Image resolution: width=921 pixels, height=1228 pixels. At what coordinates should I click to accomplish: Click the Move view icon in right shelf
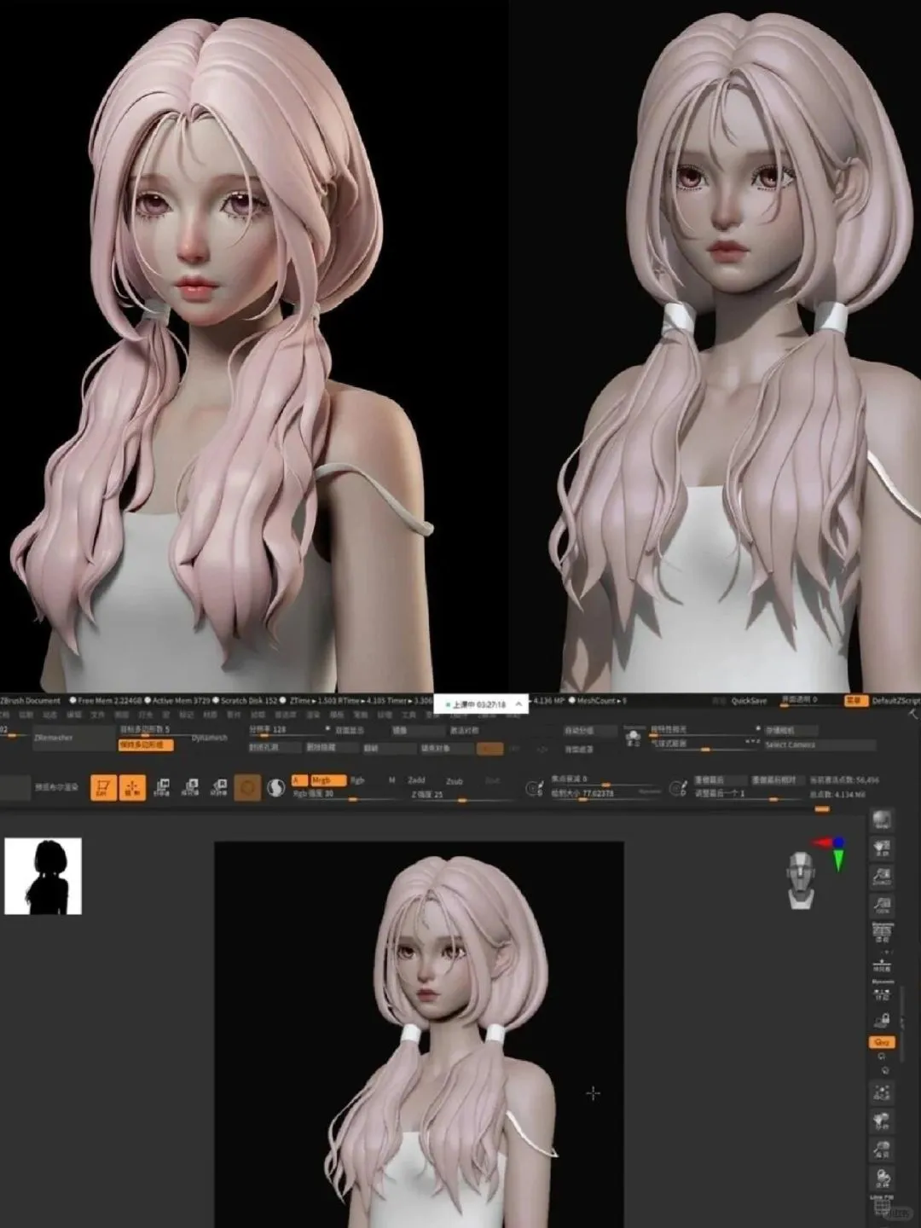(x=882, y=1121)
